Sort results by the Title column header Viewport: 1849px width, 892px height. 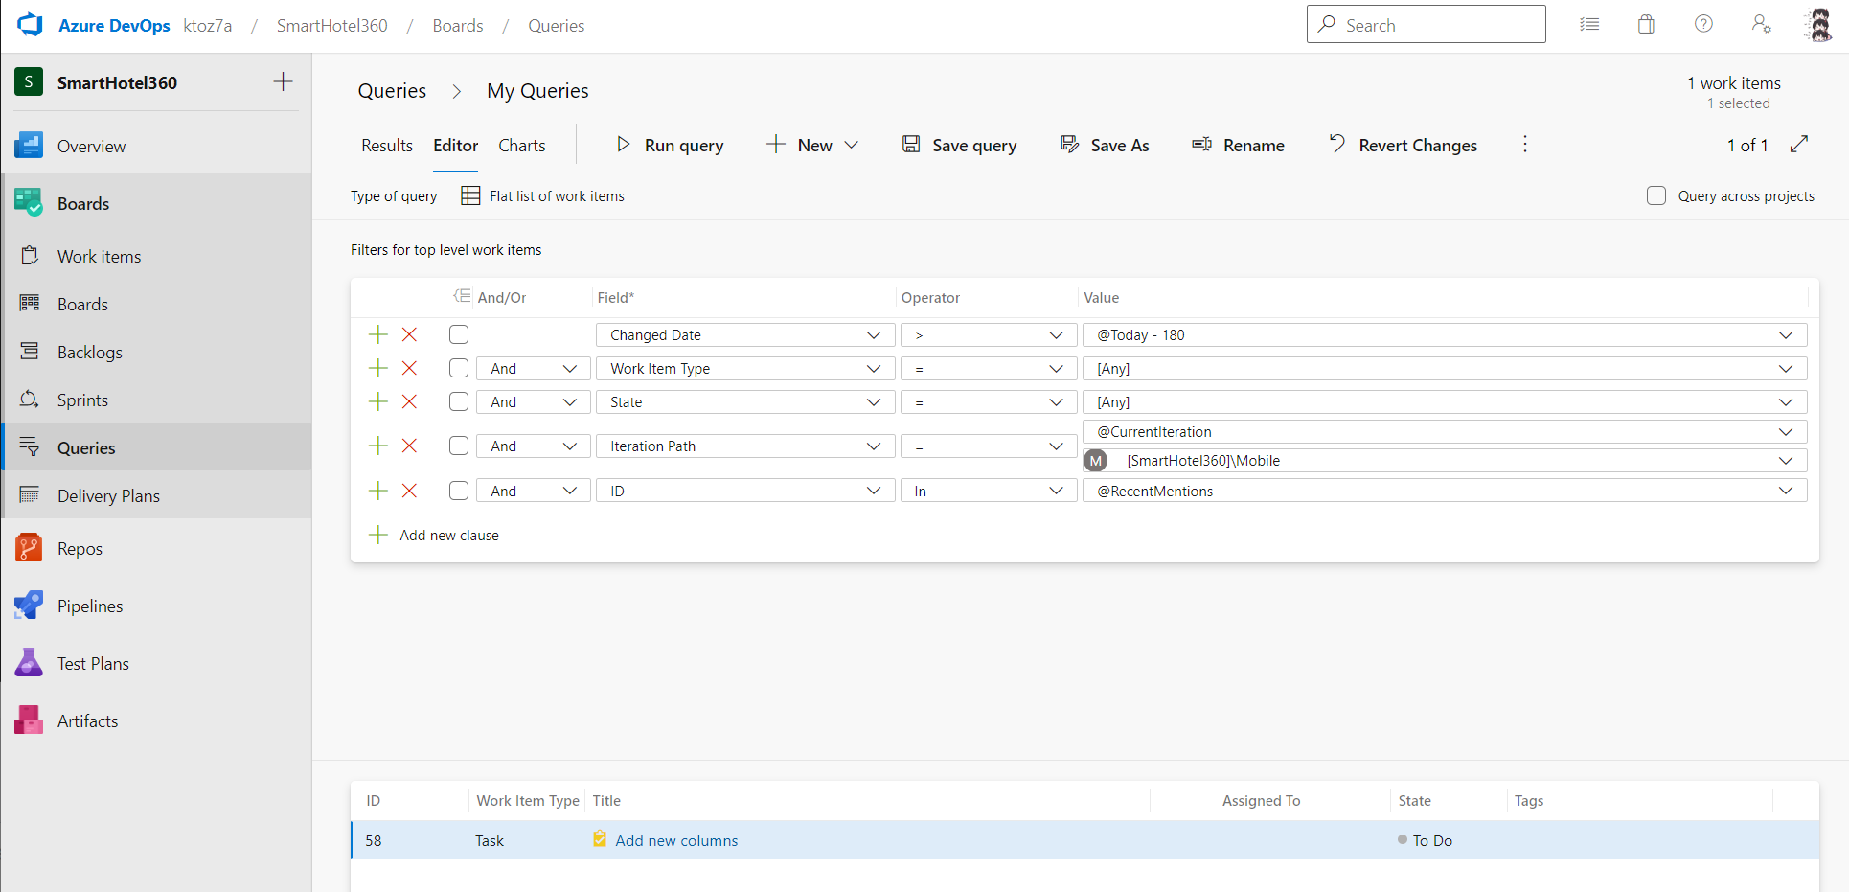click(606, 800)
